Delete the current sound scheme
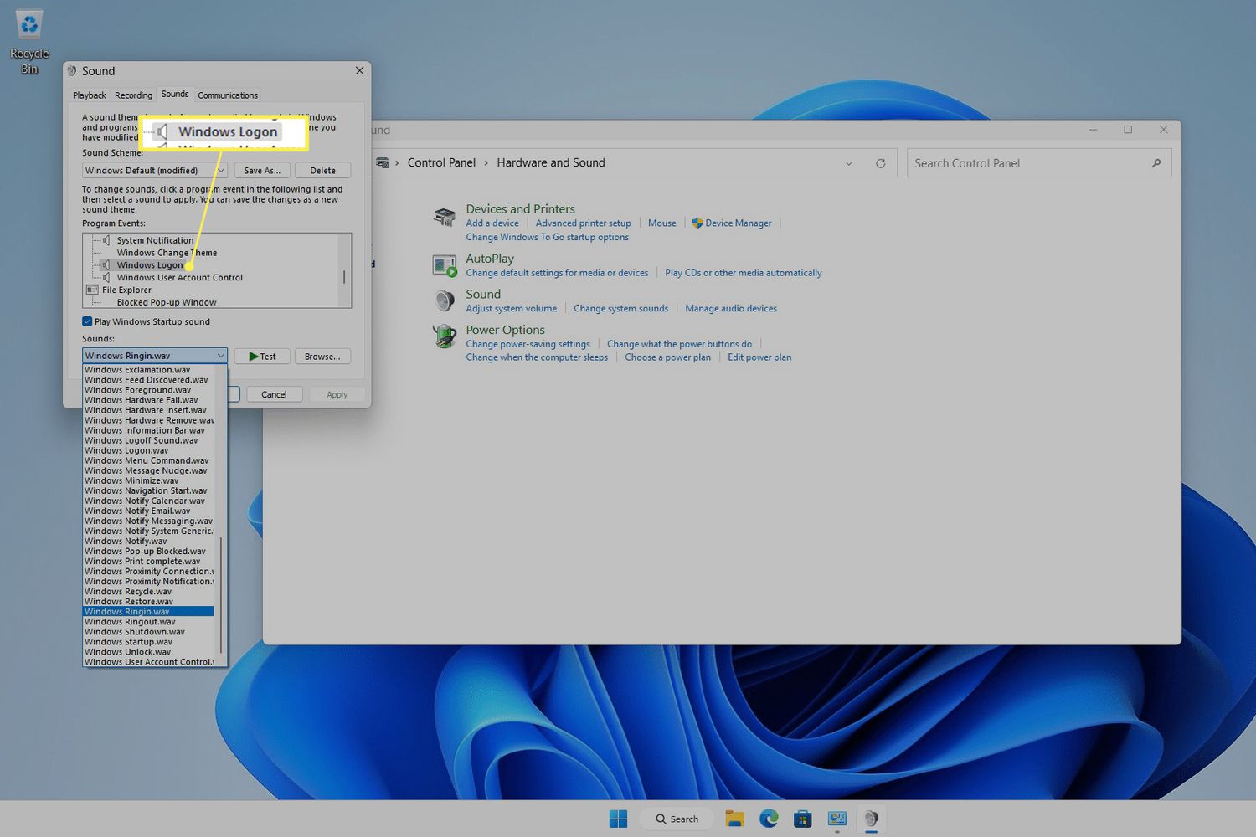This screenshot has width=1256, height=837. [x=322, y=171]
